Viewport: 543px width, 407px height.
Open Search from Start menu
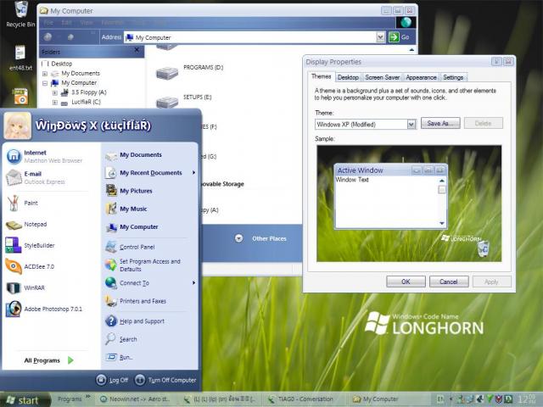tap(121, 339)
